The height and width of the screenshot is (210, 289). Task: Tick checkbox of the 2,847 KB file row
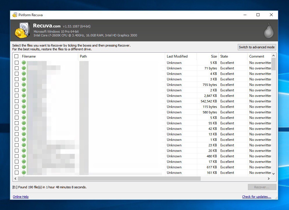click(17, 95)
